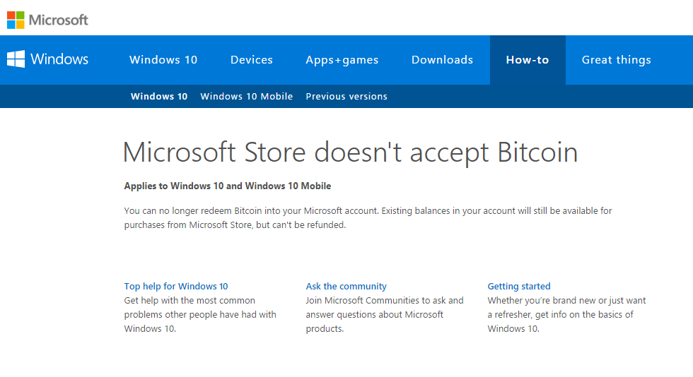
Task: Click the four-color Microsoft logo squares
Action: [x=16, y=20]
